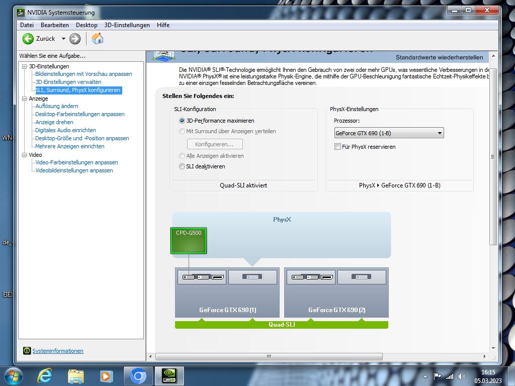Open the Bearbeiten menu
Viewport: 515px width, 386px height.
[55, 25]
